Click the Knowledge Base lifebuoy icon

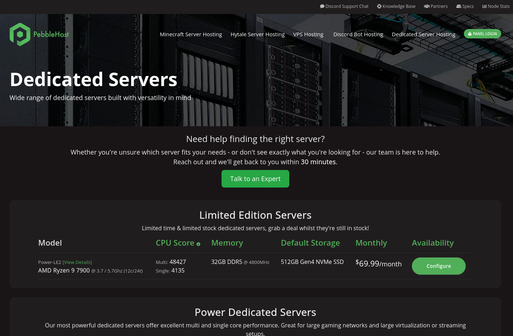pyautogui.click(x=379, y=6)
